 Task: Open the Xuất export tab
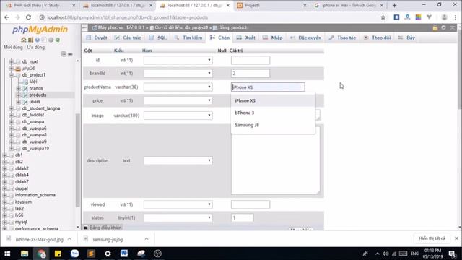[246, 38]
